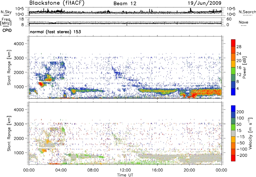
Task: Click the N.Sky legend label
Action: 6,12
